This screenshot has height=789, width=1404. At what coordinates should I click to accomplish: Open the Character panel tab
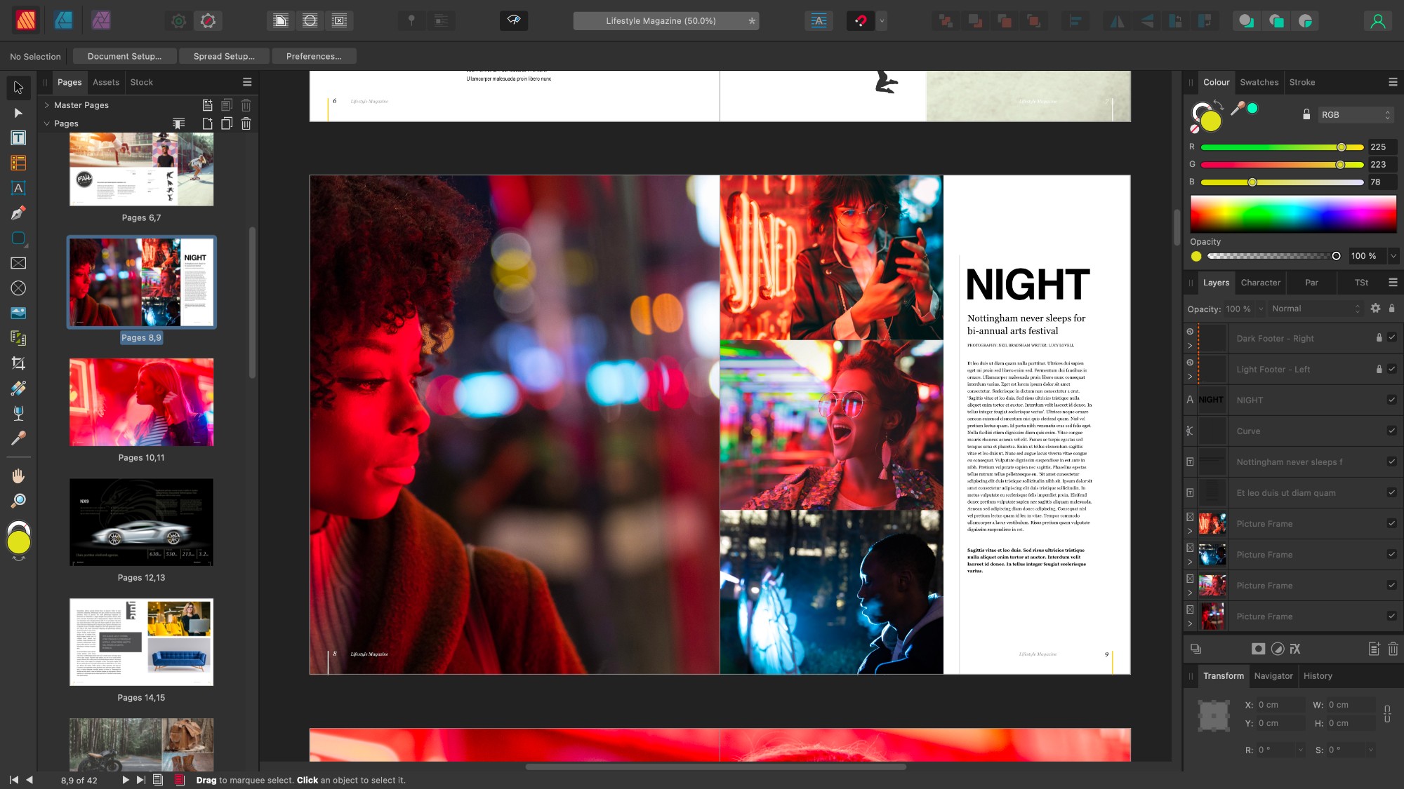1260,283
